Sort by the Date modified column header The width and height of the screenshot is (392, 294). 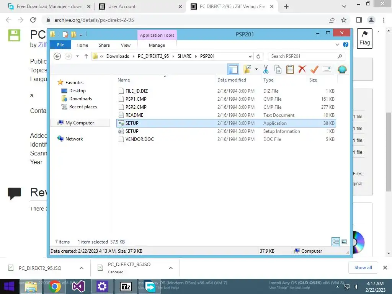(x=237, y=80)
